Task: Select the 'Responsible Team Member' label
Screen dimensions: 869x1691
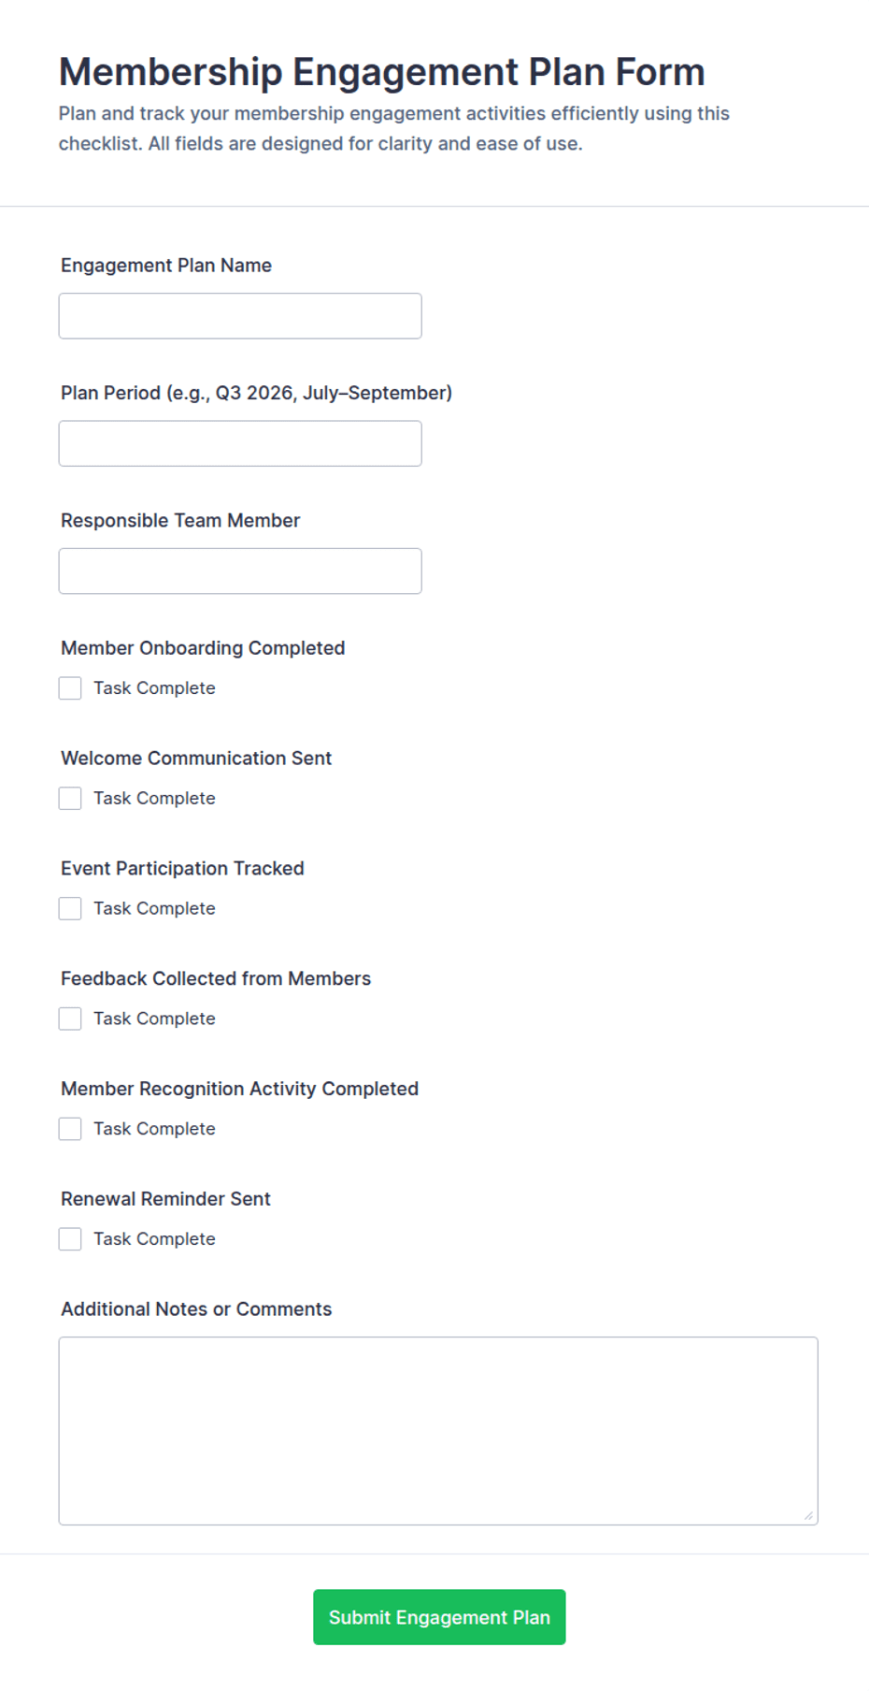Action: click(x=180, y=520)
